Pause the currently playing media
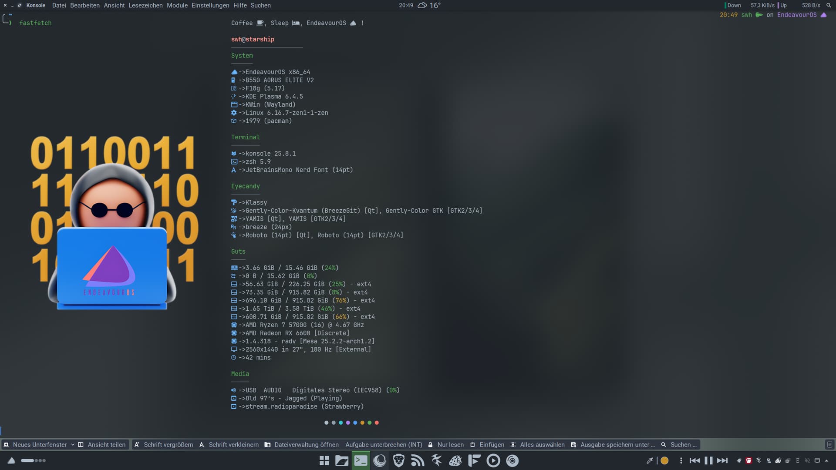 [x=708, y=460]
